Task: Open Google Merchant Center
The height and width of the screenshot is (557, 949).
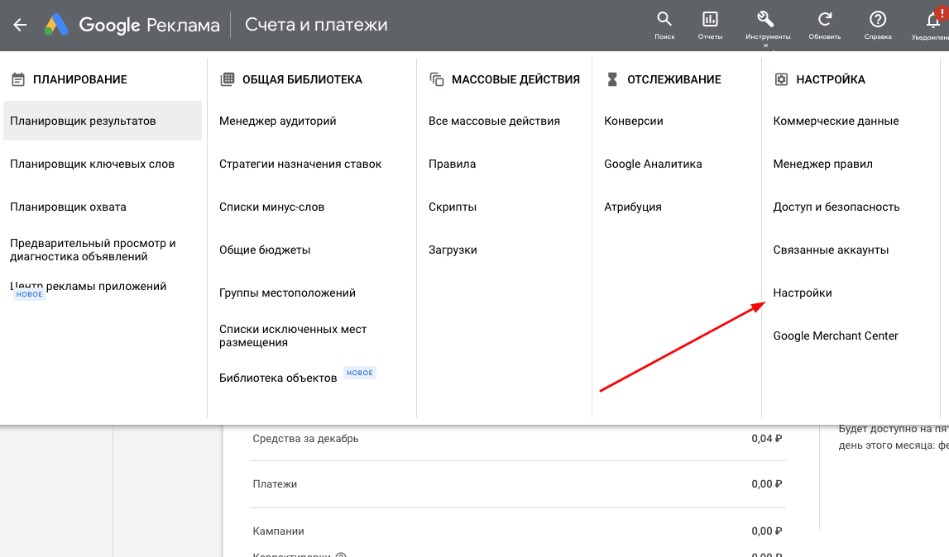Action: 835,336
